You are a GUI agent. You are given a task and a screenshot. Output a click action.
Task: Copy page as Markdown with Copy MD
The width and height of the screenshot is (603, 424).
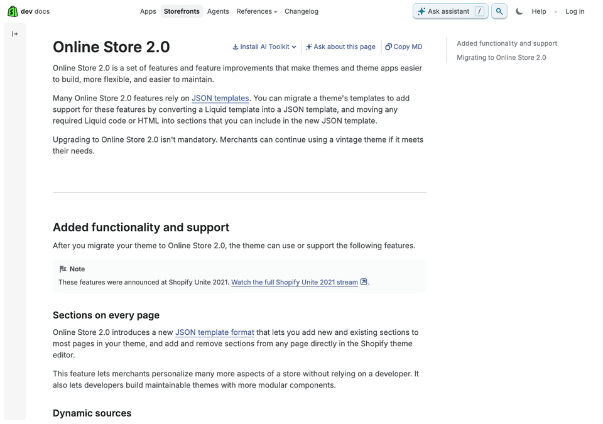(403, 46)
